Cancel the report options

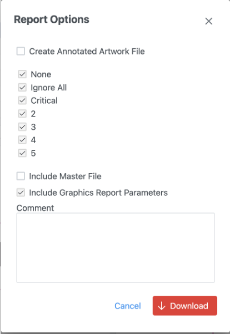(128, 306)
